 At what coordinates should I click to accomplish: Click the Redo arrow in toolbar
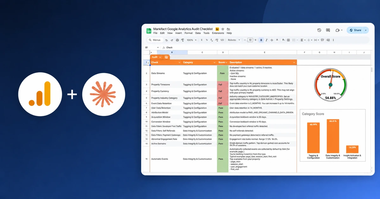(x=172, y=40)
